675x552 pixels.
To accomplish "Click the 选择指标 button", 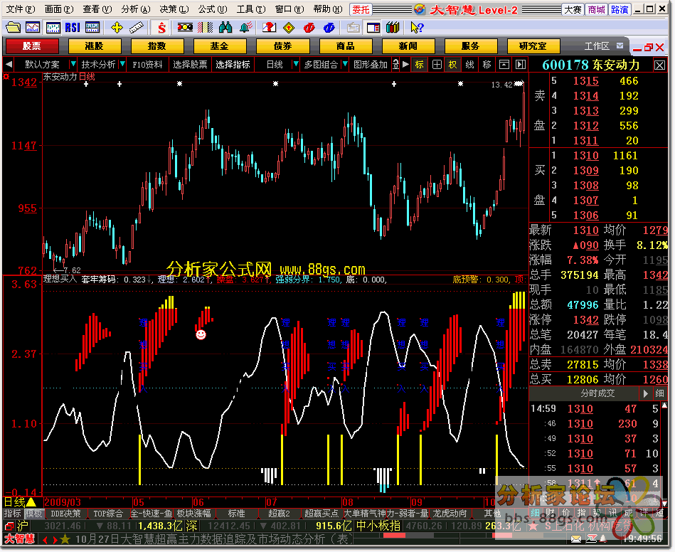I will [x=233, y=65].
